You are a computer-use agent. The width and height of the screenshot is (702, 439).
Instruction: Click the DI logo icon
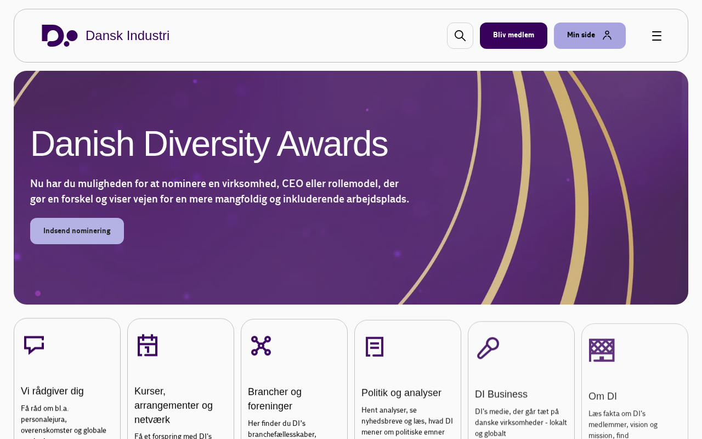[60, 36]
